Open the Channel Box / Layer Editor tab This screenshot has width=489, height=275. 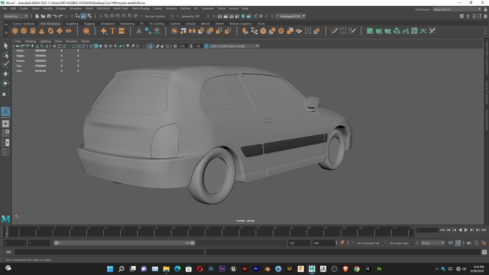[x=486, y=58]
